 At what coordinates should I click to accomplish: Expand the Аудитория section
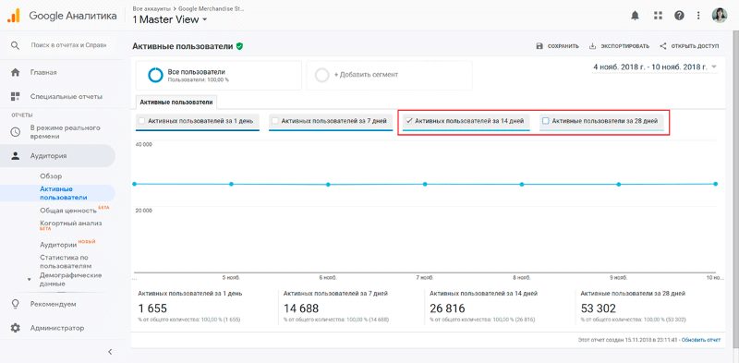[57, 156]
